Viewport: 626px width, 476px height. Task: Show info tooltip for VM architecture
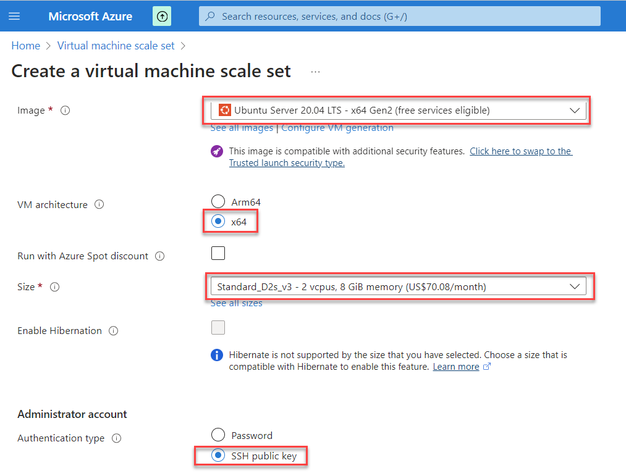pyautogui.click(x=99, y=204)
